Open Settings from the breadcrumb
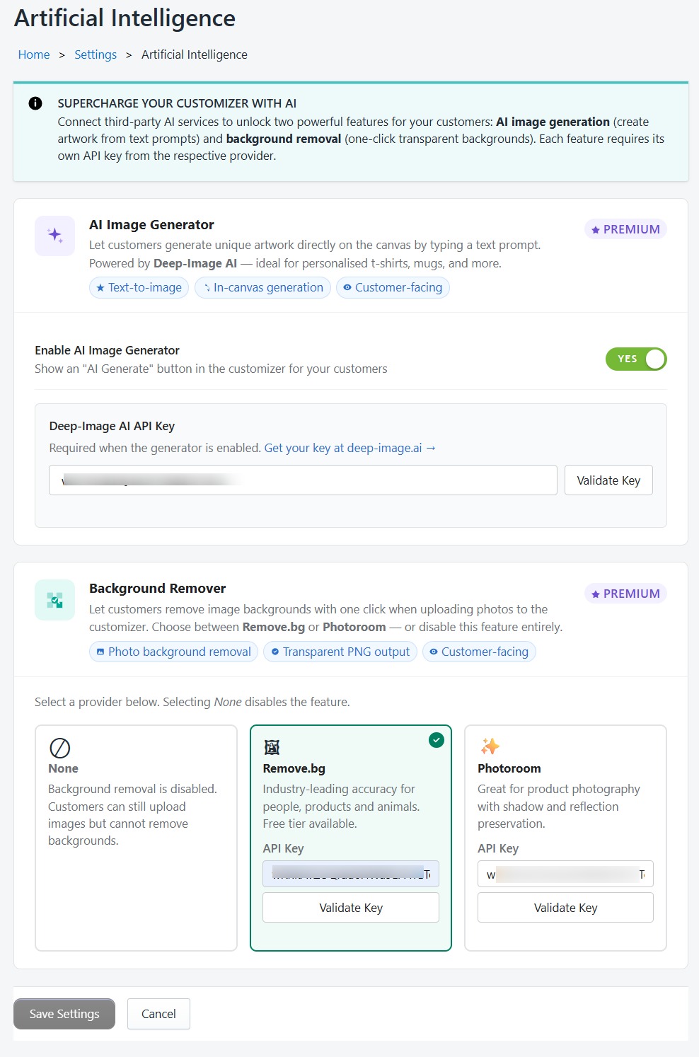This screenshot has width=699, height=1057. tap(96, 54)
